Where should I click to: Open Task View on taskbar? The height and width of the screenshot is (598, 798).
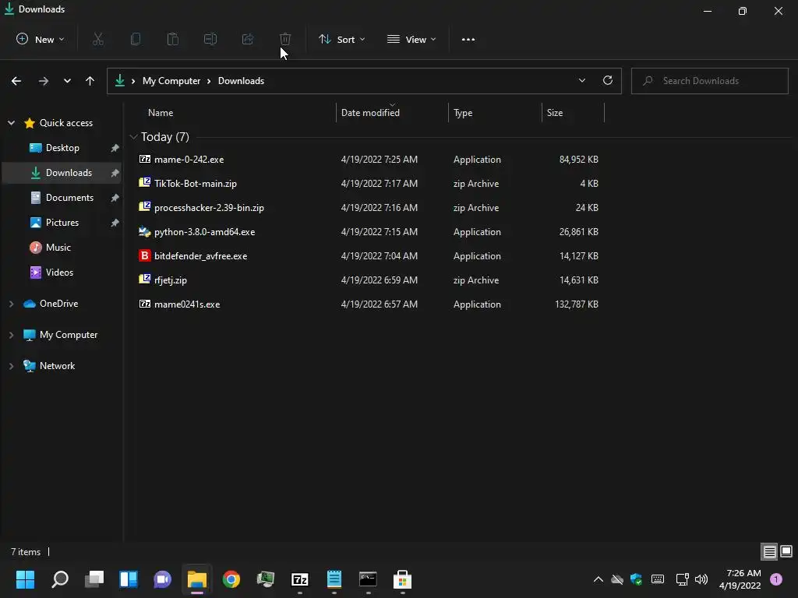coord(94,579)
